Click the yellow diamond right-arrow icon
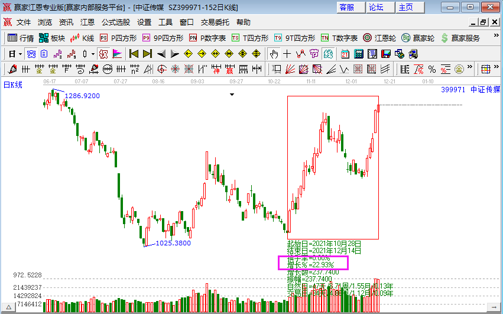 [x=202, y=54]
